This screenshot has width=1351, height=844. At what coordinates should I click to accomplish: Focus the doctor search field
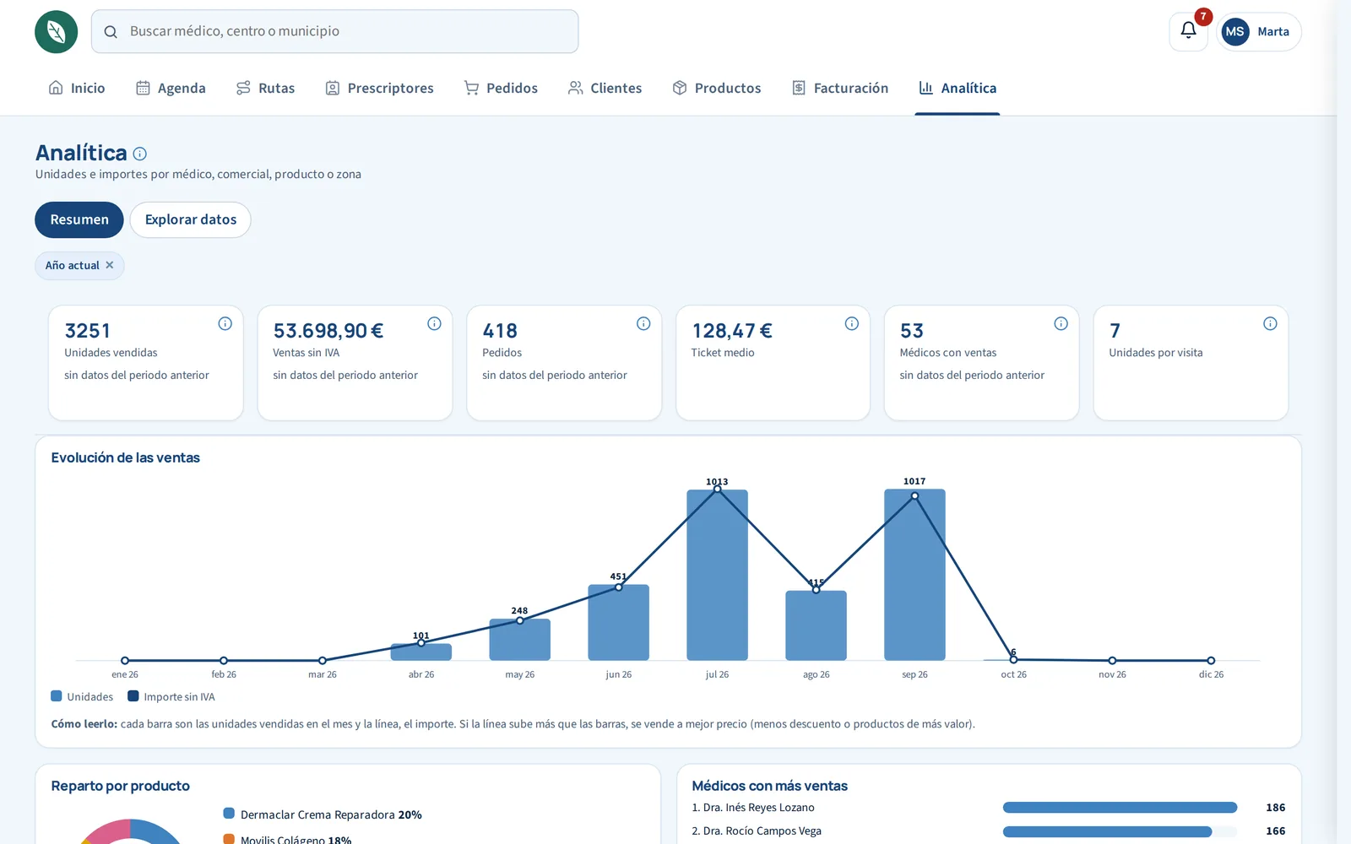[x=334, y=31]
